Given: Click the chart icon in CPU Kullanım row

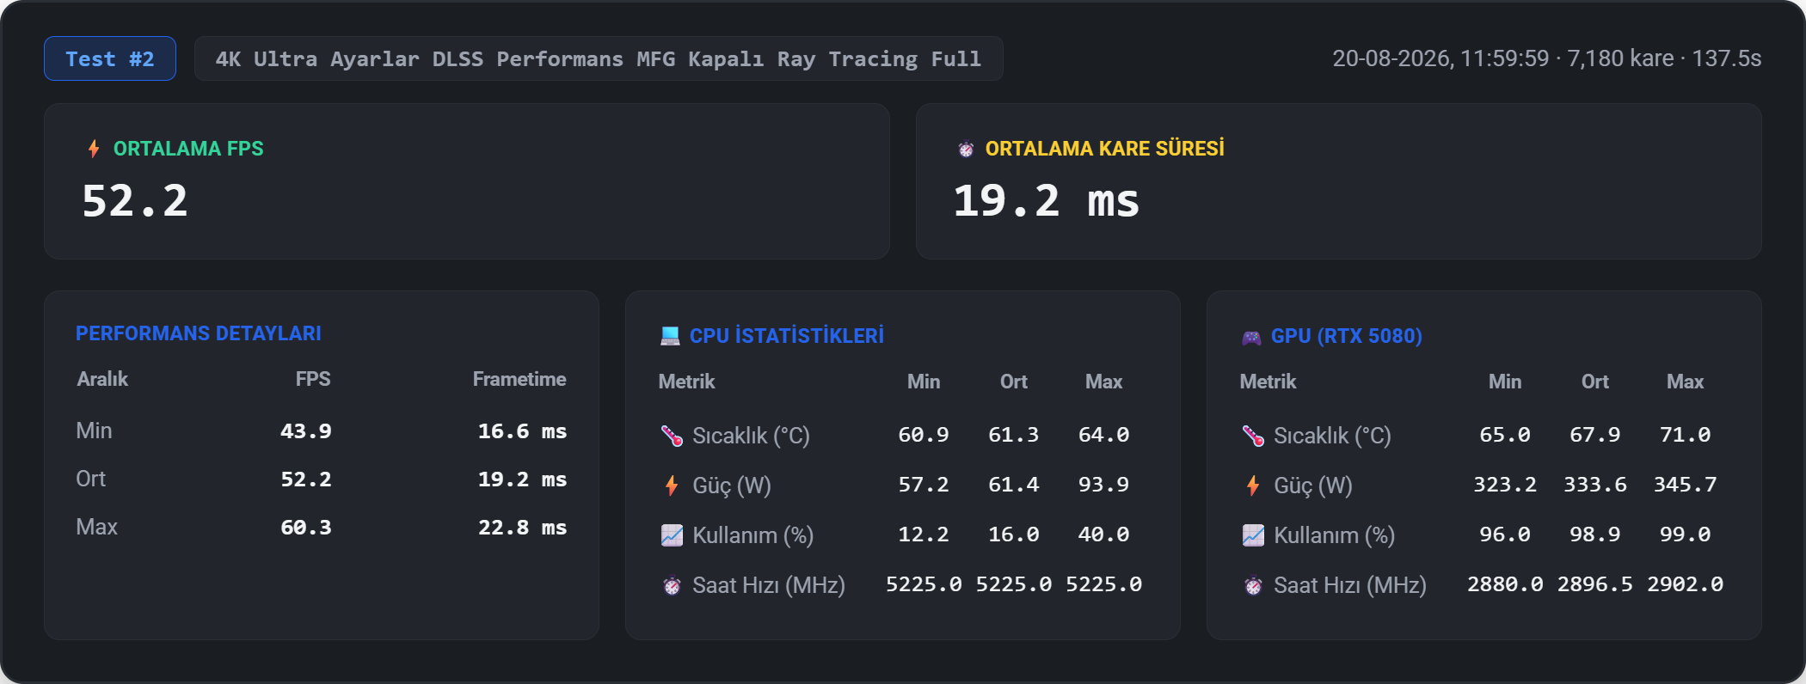Looking at the screenshot, I should click(x=672, y=535).
